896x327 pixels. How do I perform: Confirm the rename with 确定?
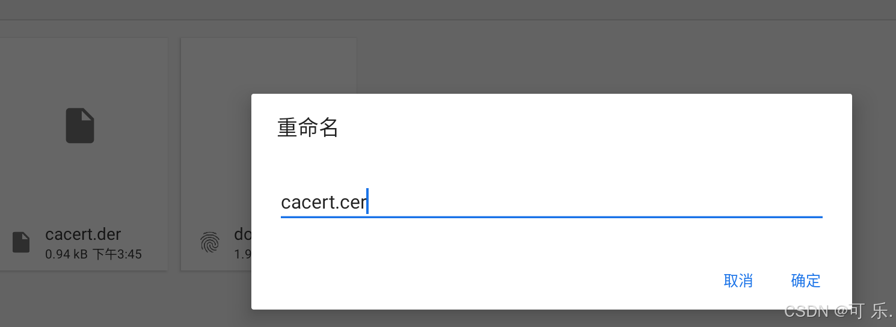[x=806, y=281]
